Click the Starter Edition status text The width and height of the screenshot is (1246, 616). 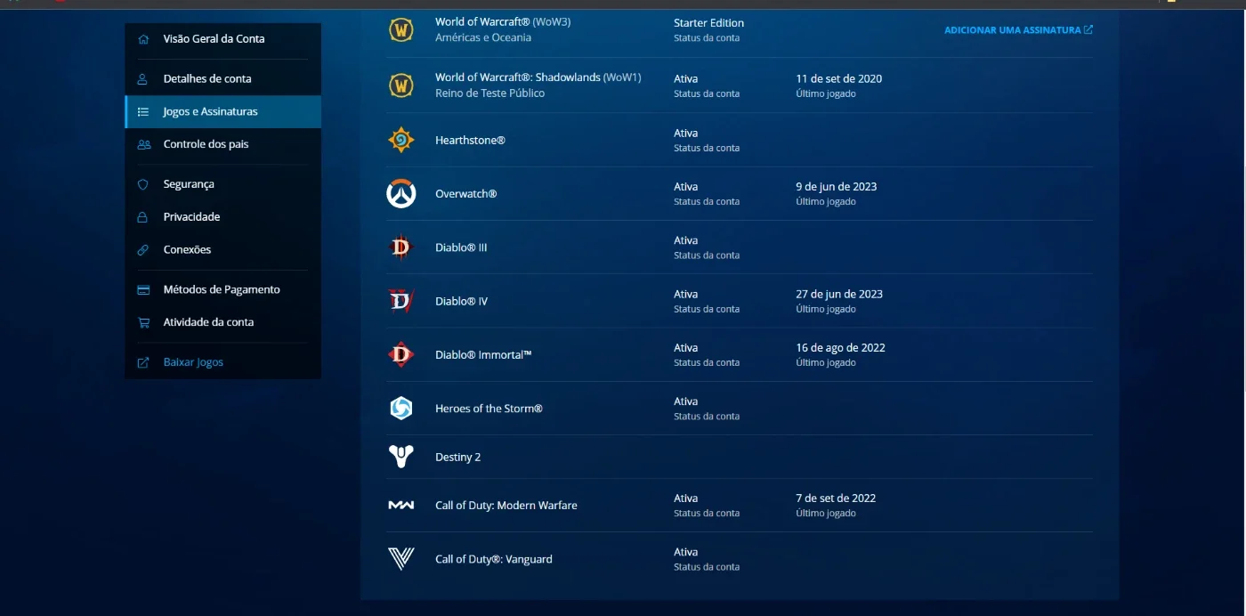[x=708, y=23]
